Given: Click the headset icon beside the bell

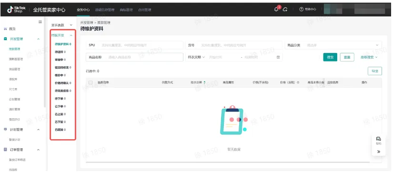Looking at the screenshot, I should [x=285, y=10].
